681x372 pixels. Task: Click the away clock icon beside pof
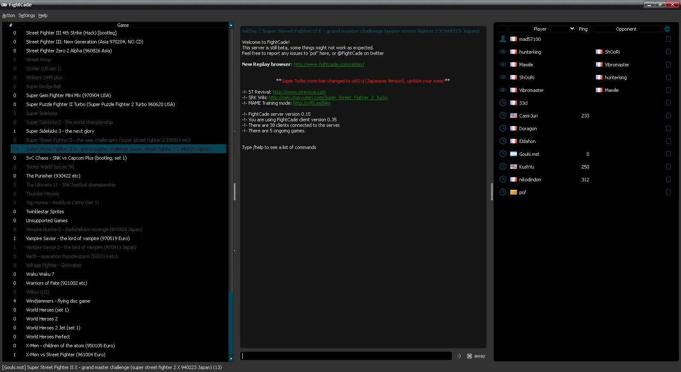click(503, 192)
